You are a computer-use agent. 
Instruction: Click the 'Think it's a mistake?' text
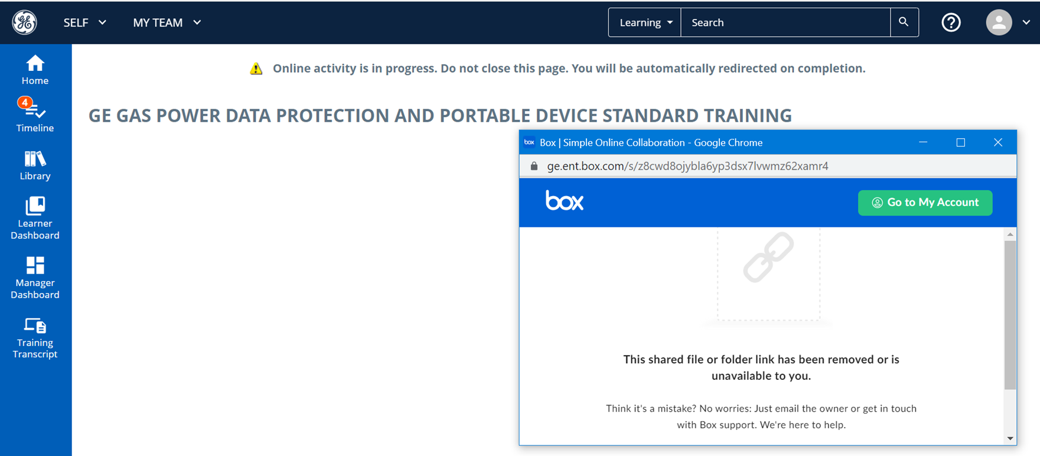pyautogui.click(x=761, y=416)
